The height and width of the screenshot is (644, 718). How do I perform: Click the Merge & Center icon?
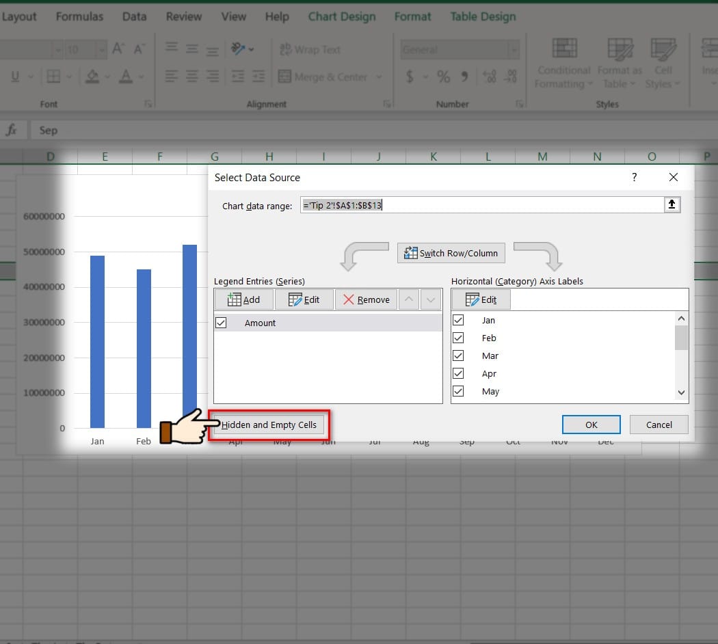[285, 77]
